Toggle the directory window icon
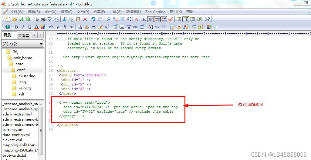This screenshot has width=311, height=160. 186,19
